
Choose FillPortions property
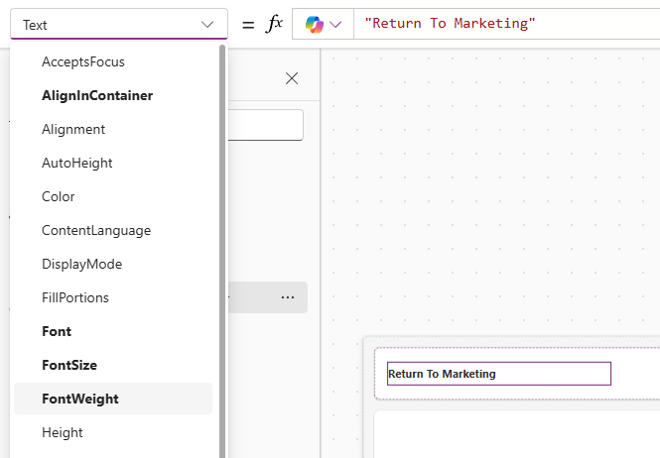click(75, 297)
